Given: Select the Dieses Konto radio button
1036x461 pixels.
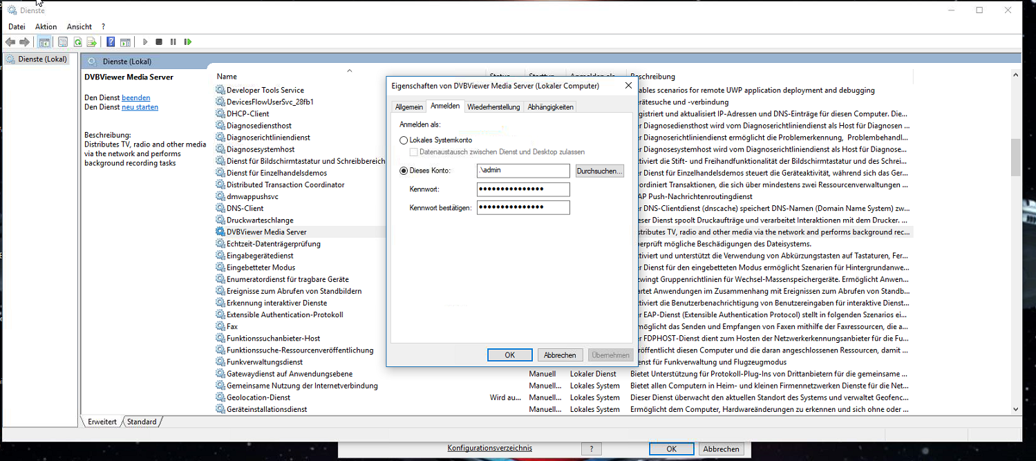Looking at the screenshot, I should click(404, 170).
